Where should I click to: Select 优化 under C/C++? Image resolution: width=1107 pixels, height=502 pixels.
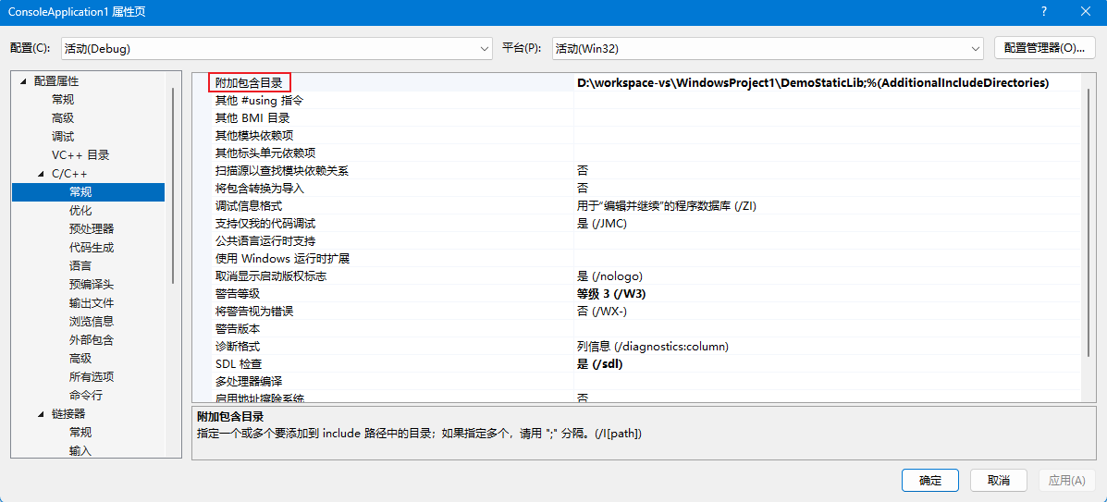tap(80, 211)
